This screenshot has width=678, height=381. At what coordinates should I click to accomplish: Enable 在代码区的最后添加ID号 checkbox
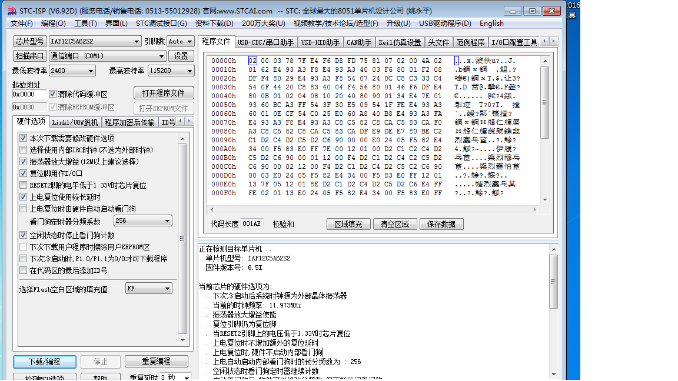[x=24, y=270]
